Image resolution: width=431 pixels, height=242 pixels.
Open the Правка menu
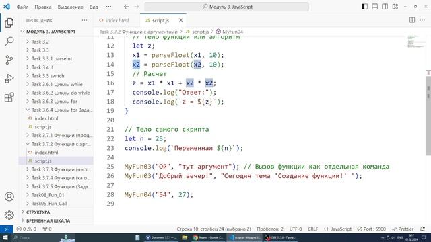[43, 7]
